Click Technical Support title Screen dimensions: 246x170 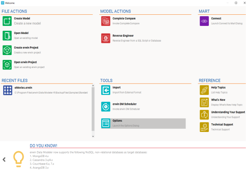(222, 125)
